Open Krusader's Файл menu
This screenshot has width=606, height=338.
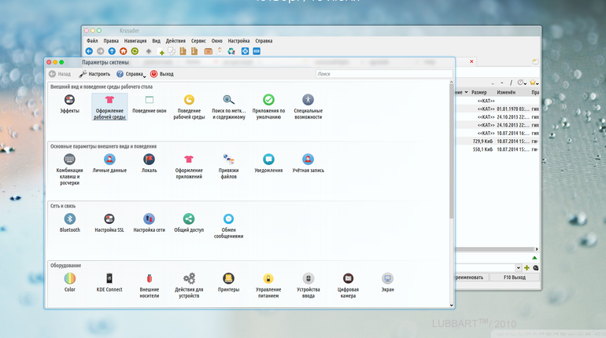click(x=92, y=41)
